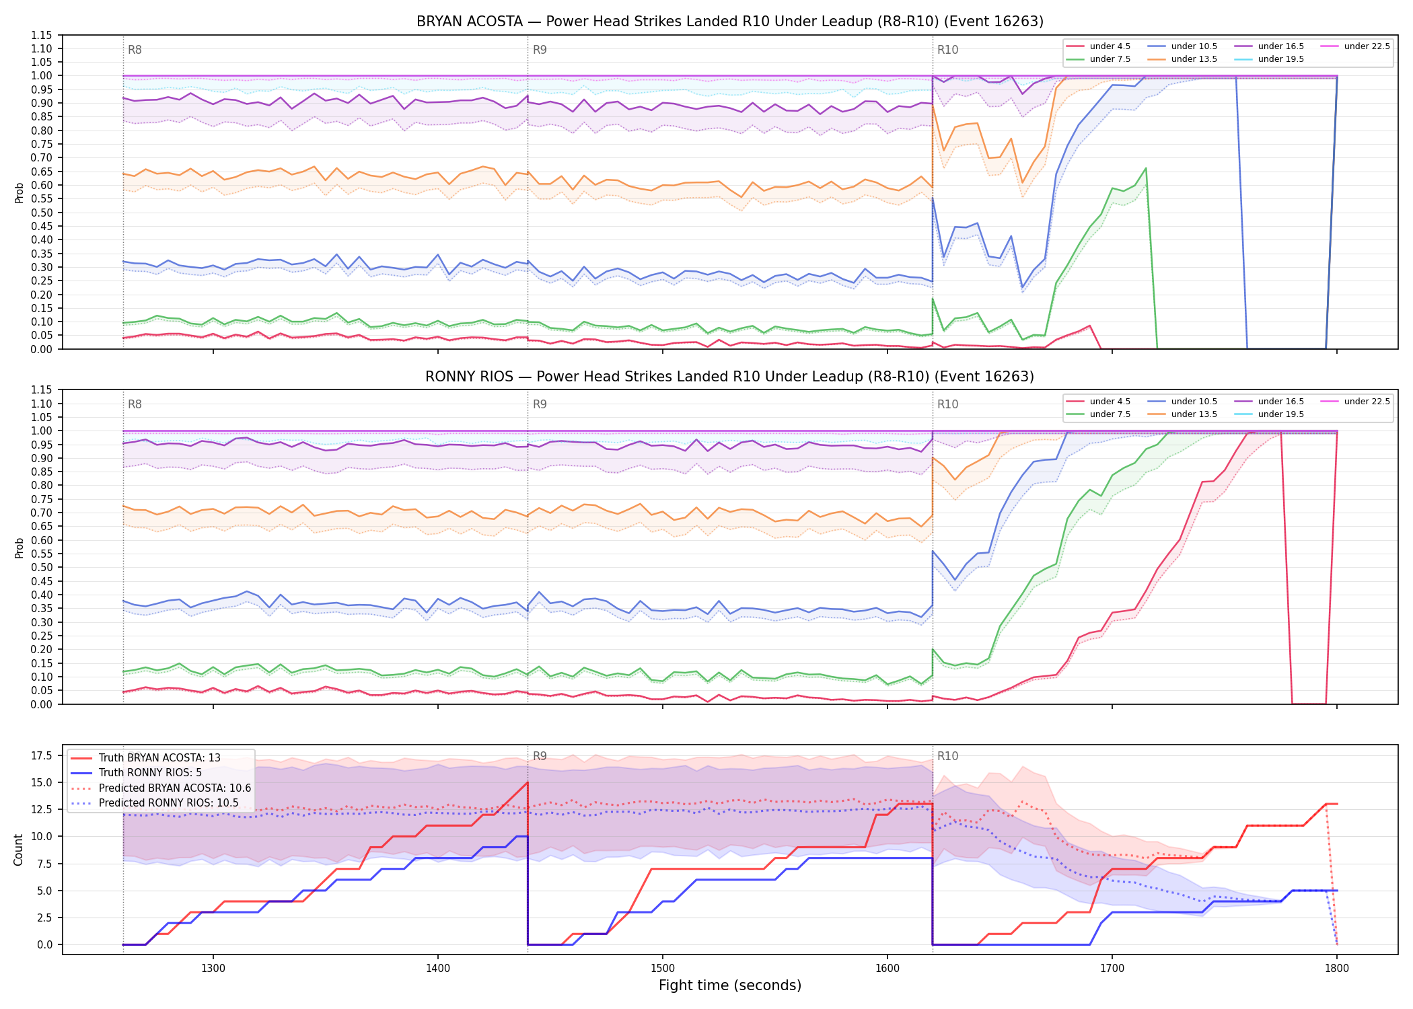The width and height of the screenshot is (1413, 1009).
Task: Click the 'Fight time (seconds)' axis label
Action: tap(730, 985)
